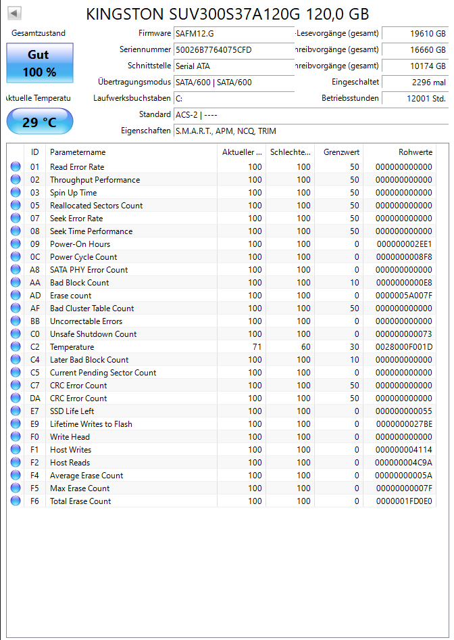Click the status dot of Seek Time Performance

pyautogui.click(x=16, y=231)
